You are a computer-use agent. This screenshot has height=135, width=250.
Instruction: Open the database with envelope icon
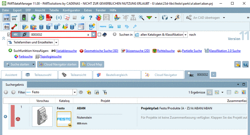(49, 27)
